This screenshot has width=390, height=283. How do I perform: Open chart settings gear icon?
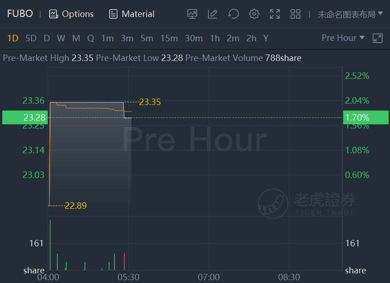pyautogui.click(x=254, y=14)
